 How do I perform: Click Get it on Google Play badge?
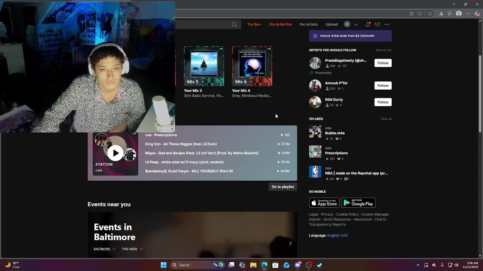click(358, 203)
